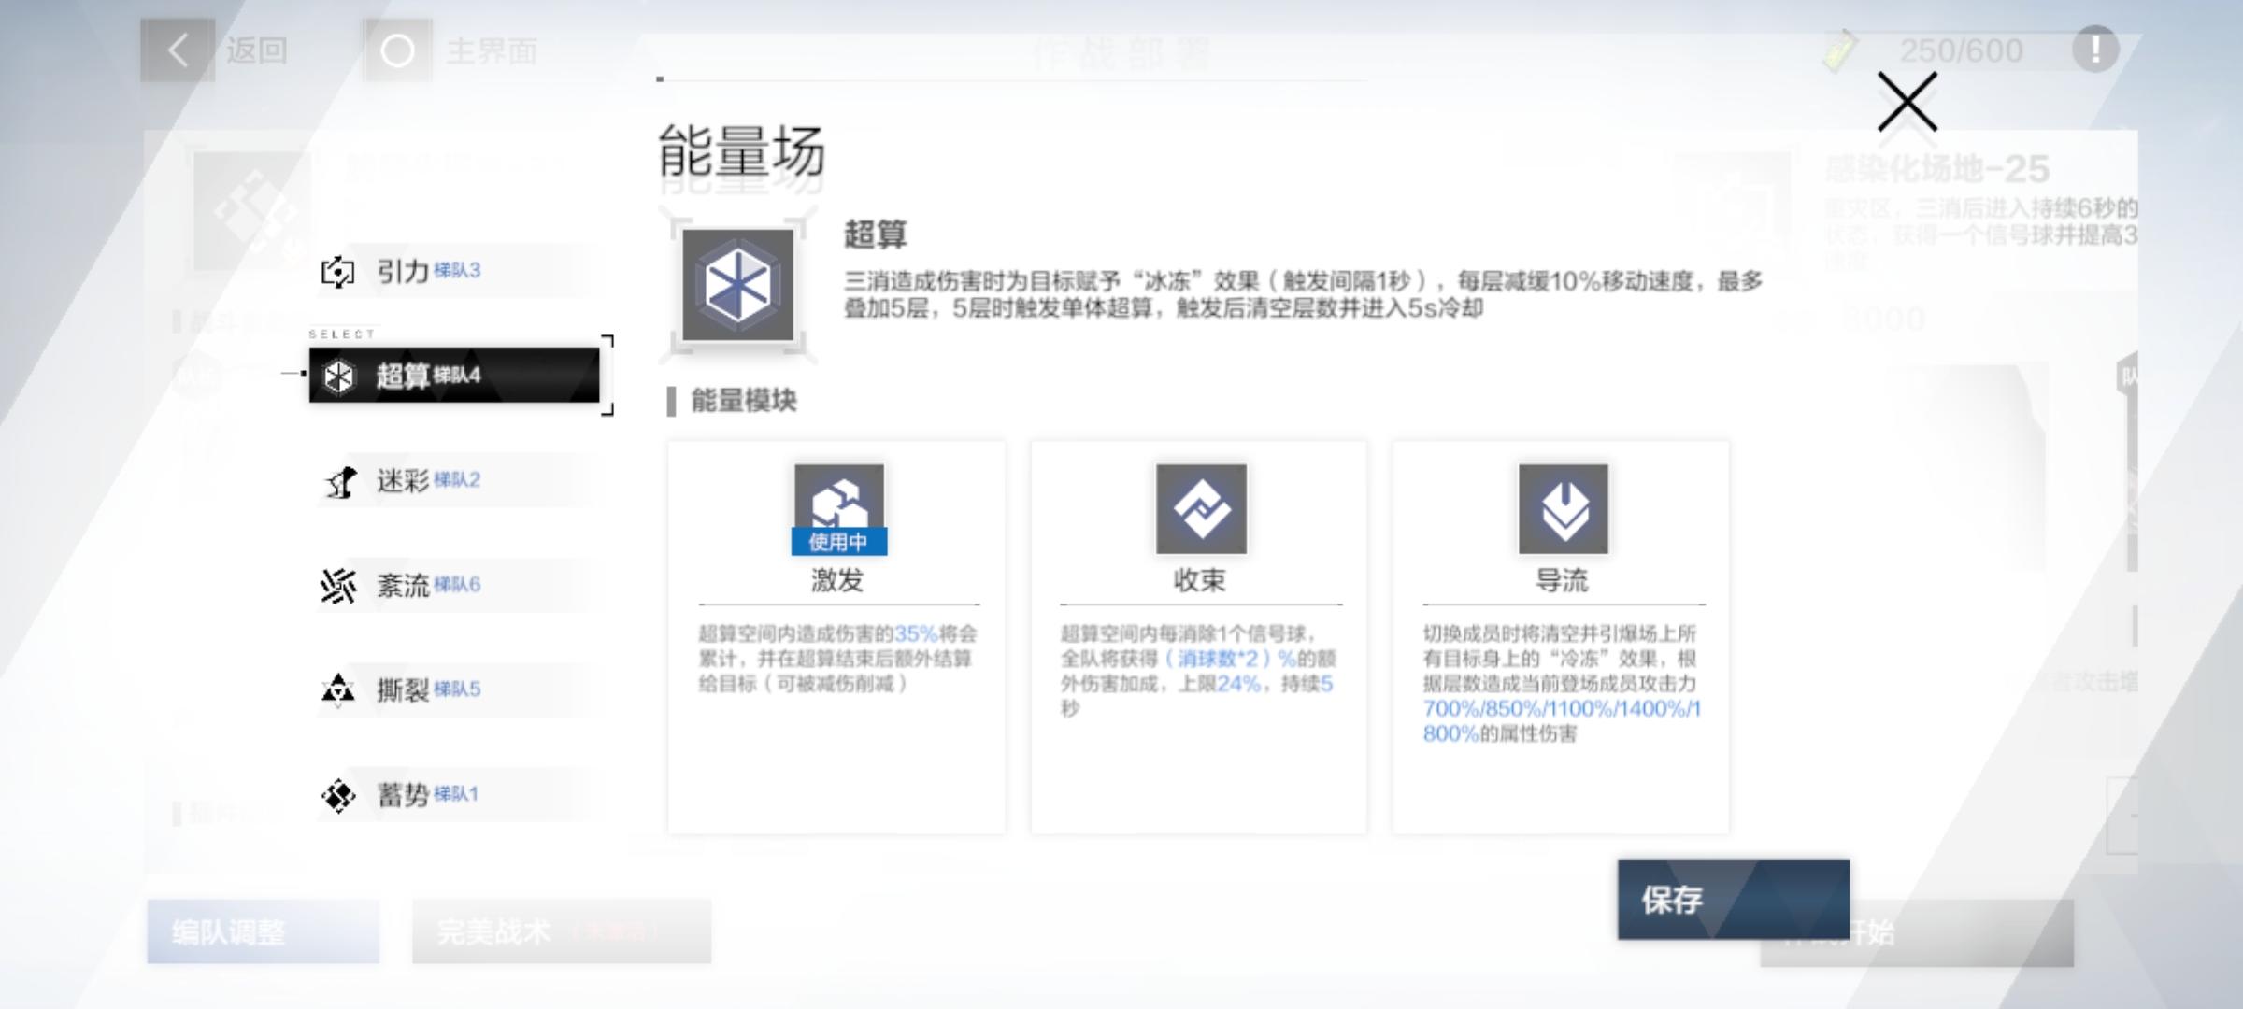Choose the 导流 module icon
The height and width of the screenshot is (1009, 2243).
click(x=1564, y=508)
